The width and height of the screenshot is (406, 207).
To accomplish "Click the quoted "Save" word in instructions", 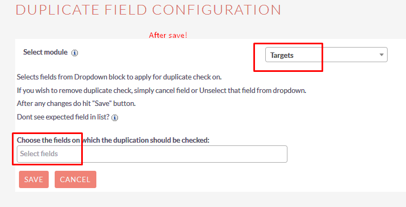I will click(102, 104).
